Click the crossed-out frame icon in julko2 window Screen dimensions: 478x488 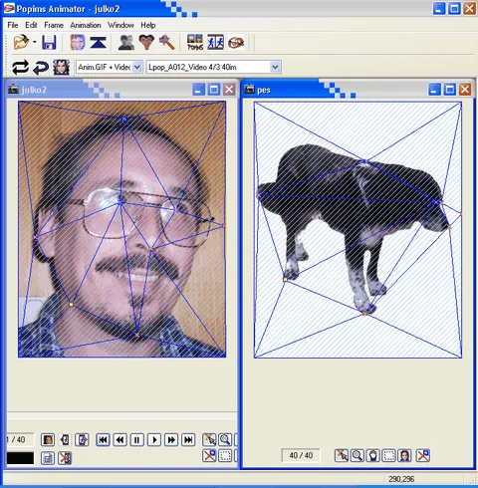click(x=65, y=458)
